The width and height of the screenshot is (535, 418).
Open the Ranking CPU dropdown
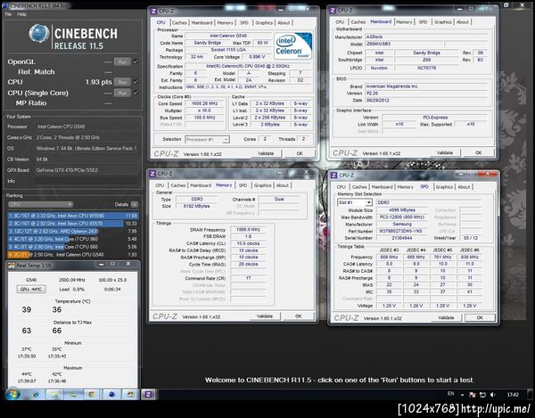click(x=40, y=205)
